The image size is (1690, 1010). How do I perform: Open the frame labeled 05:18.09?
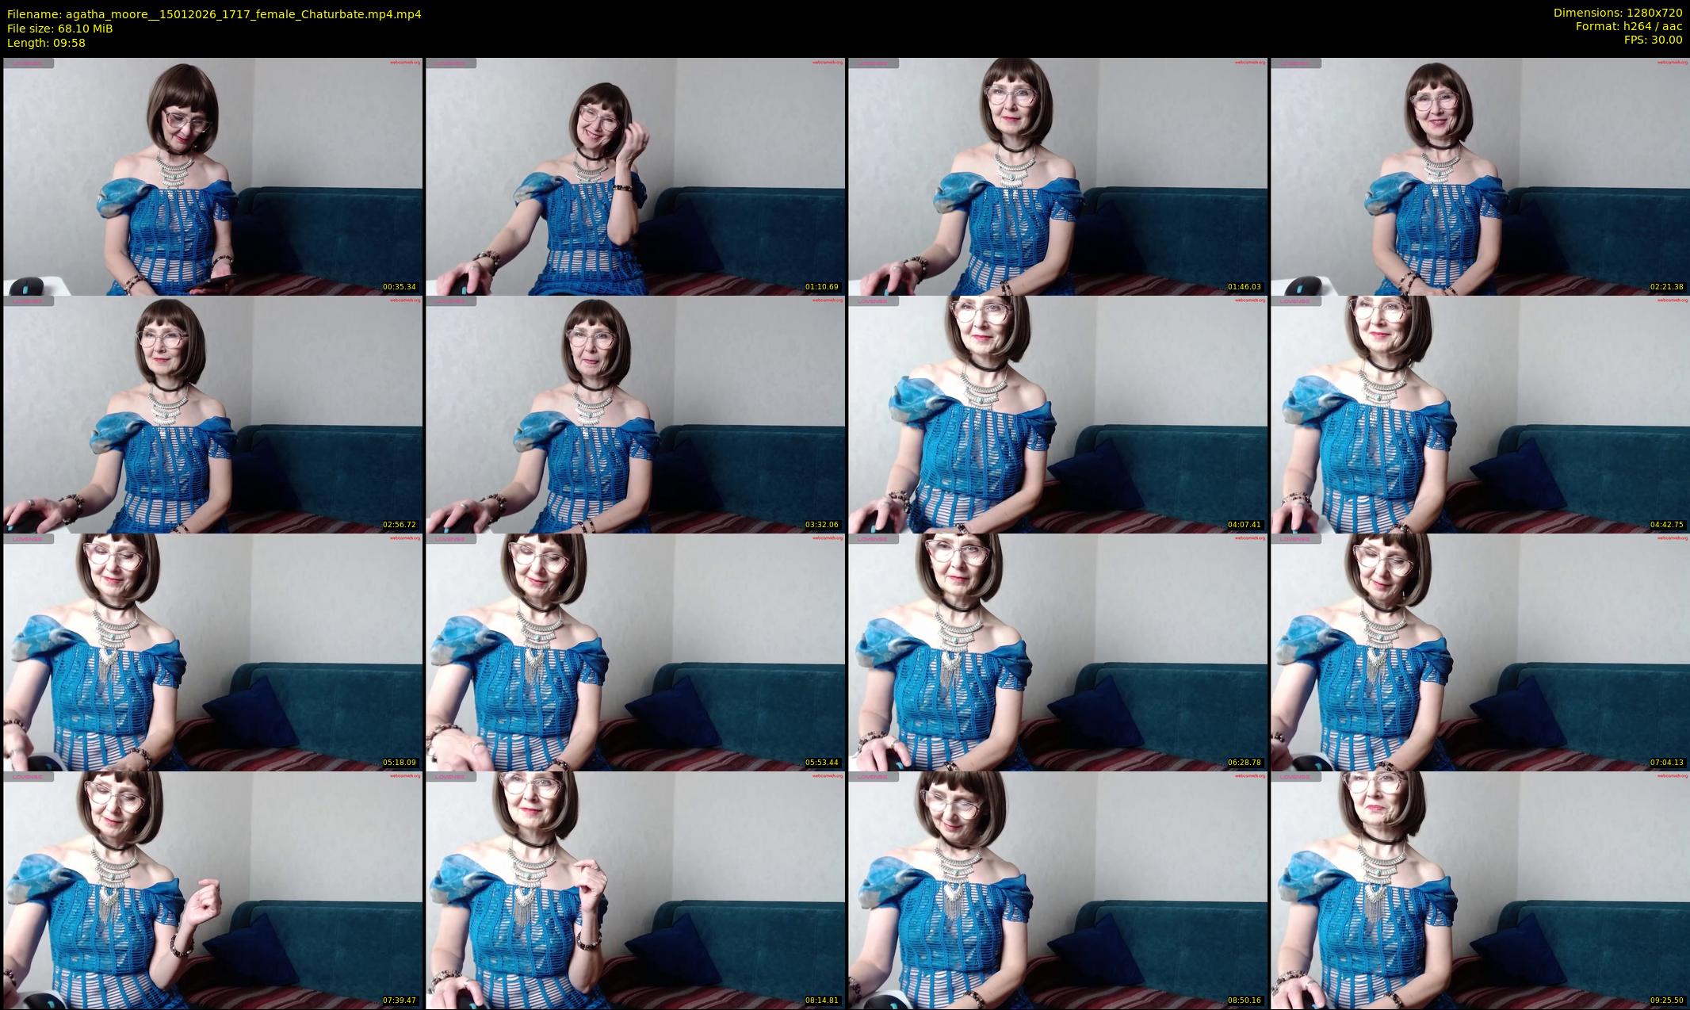pos(212,652)
